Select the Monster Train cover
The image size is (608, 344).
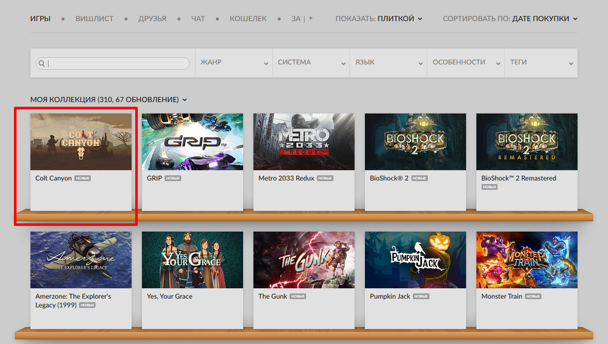tap(527, 260)
